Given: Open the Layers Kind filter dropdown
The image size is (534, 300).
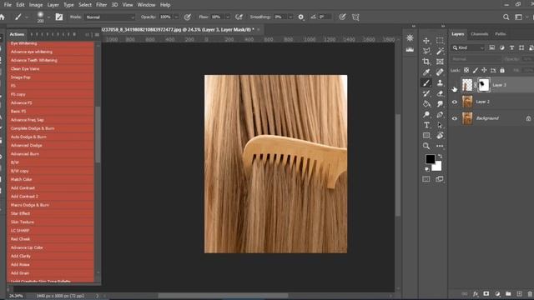Looking at the screenshot, I should click(x=467, y=47).
